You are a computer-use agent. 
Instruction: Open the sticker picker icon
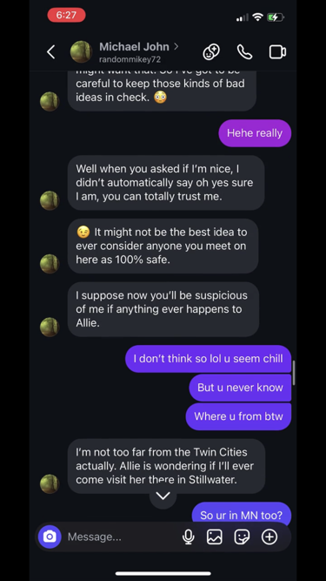pos(242,537)
